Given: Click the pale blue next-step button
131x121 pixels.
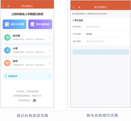Looking at the screenshot, I should point(101,52).
